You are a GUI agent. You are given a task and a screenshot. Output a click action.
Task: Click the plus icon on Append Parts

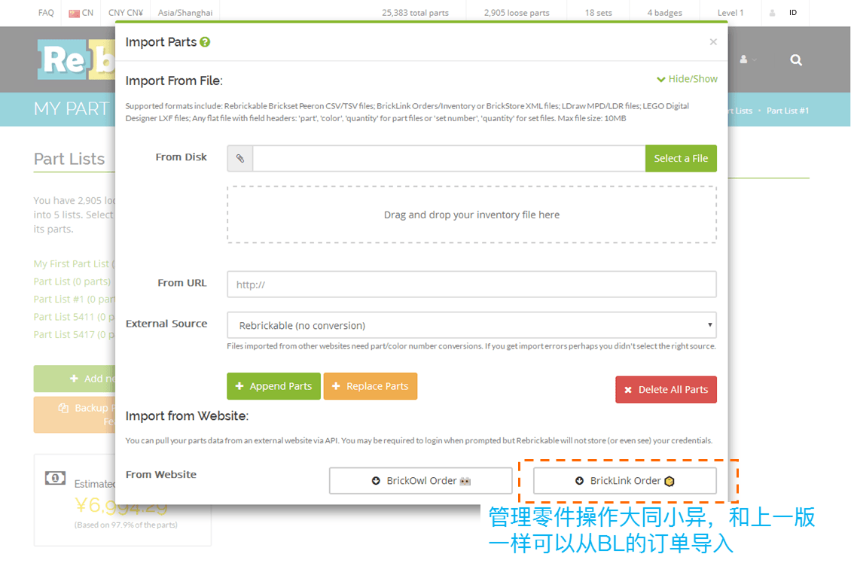coord(239,386)
